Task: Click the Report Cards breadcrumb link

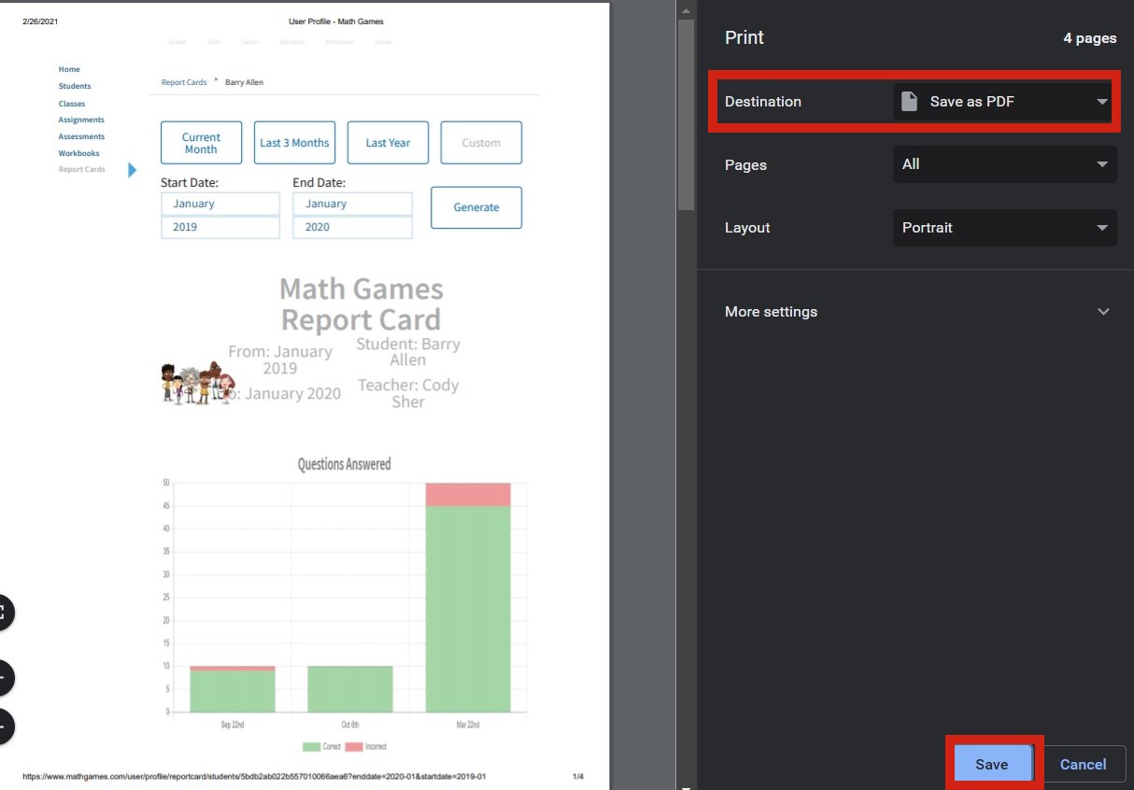Action: [184, 82]
